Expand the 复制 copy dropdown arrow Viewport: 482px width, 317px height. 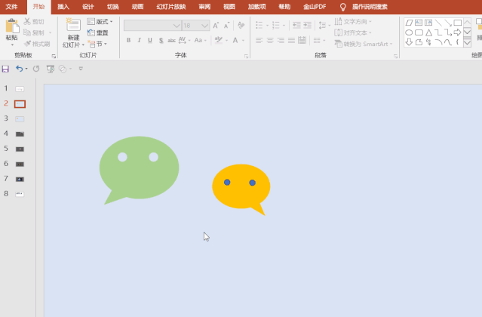click(x=50, y=32)
